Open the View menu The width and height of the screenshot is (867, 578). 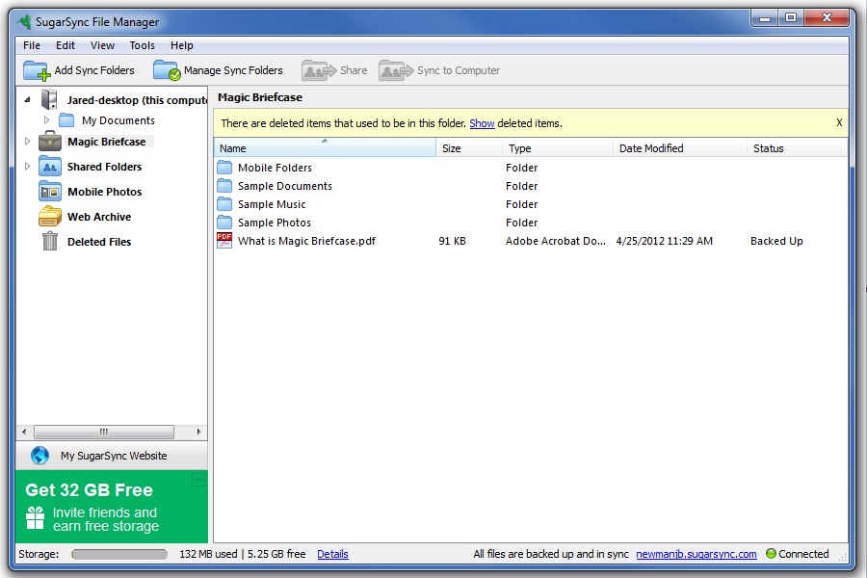pyautogui.click(x=102, y=45)
